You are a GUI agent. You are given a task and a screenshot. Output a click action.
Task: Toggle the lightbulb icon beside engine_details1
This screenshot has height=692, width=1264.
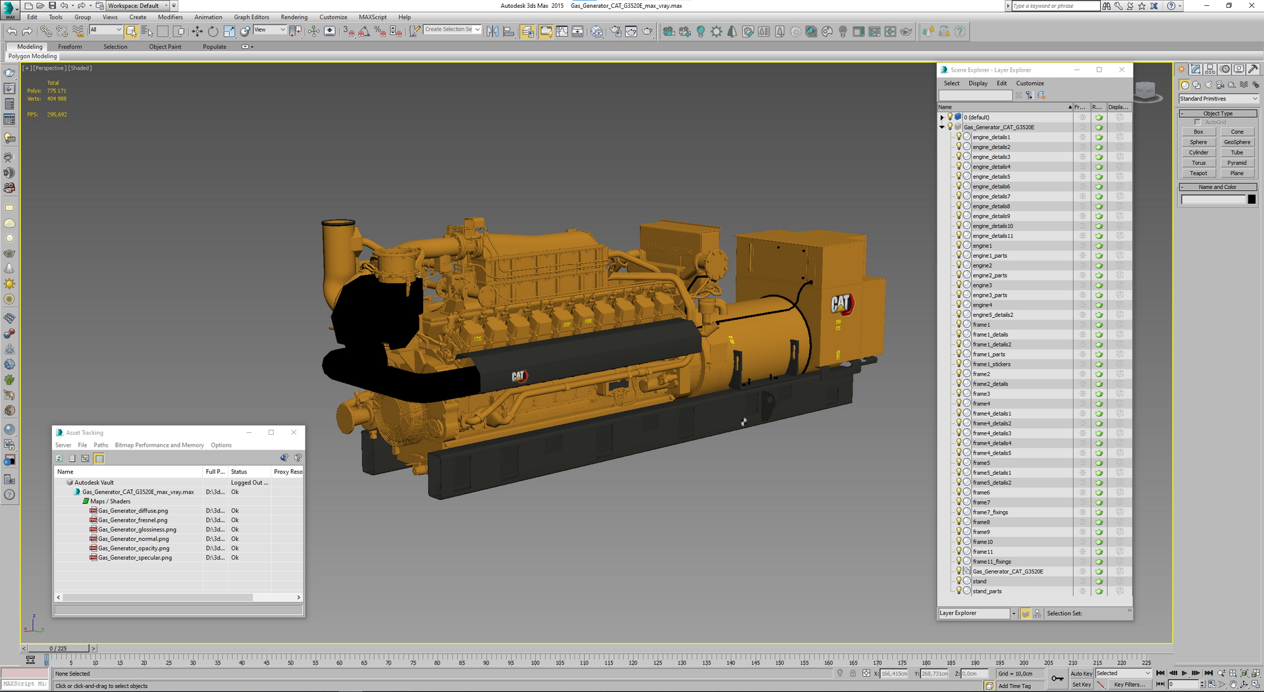click(x=959, y=137)
